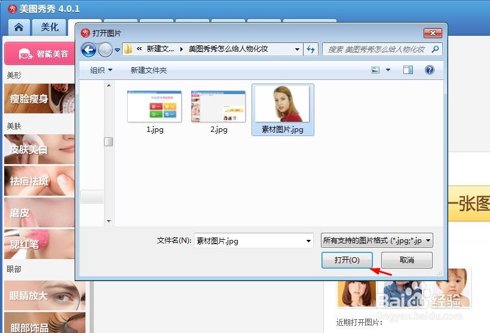This screenshot has height=333, width=490.
Task: Open the 眼部饰品 tool in 美图秀秀
Action: click(x=44, y=323)
